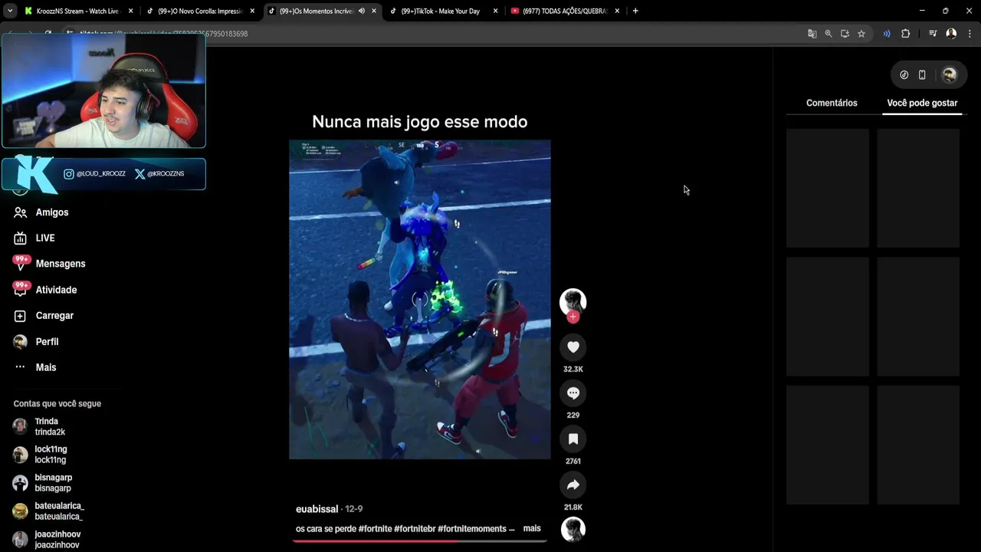This screenshot has width=981, height=552.
Task: Open your profile avatar in top pill
Action: point(949,75)
